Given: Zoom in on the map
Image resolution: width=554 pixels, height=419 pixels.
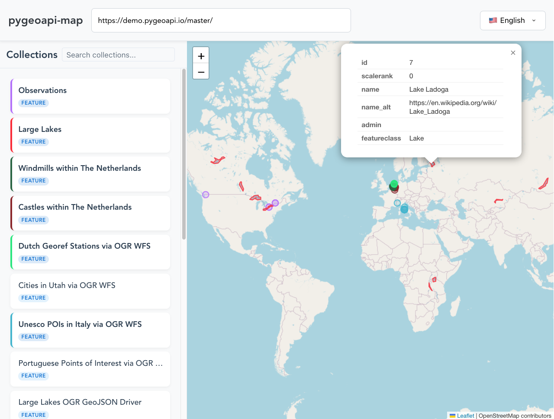Looking at the screenshot, I should [201, 56].
